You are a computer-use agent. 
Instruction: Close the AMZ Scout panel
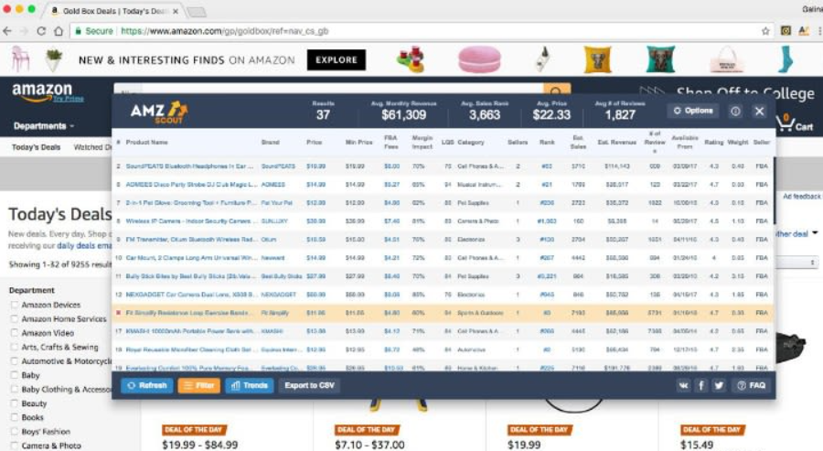tap(759, 112)
